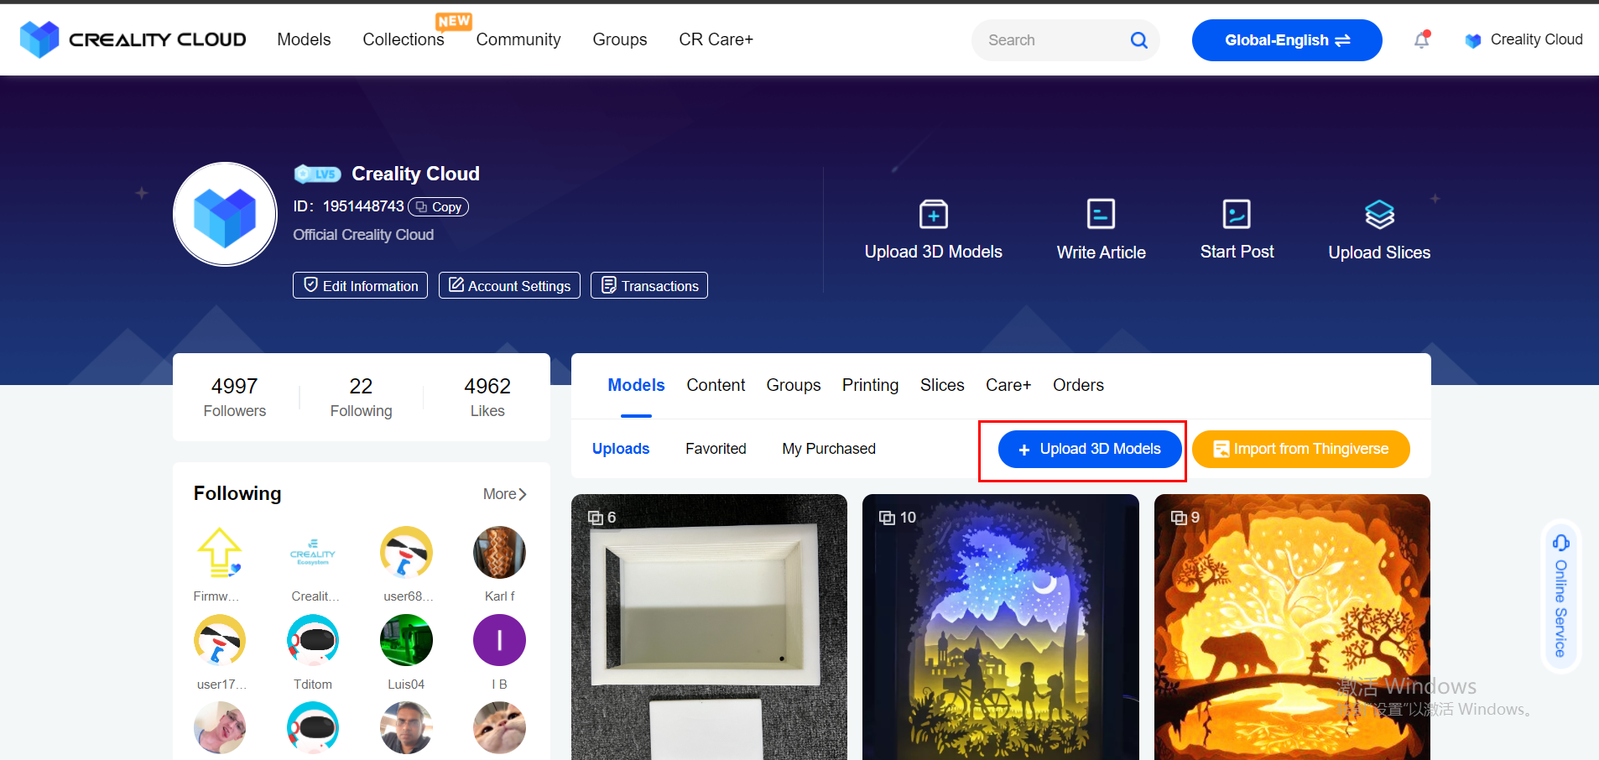Click the Creality Cloud logo
The image size is (1599, 760).
(132, 39)
